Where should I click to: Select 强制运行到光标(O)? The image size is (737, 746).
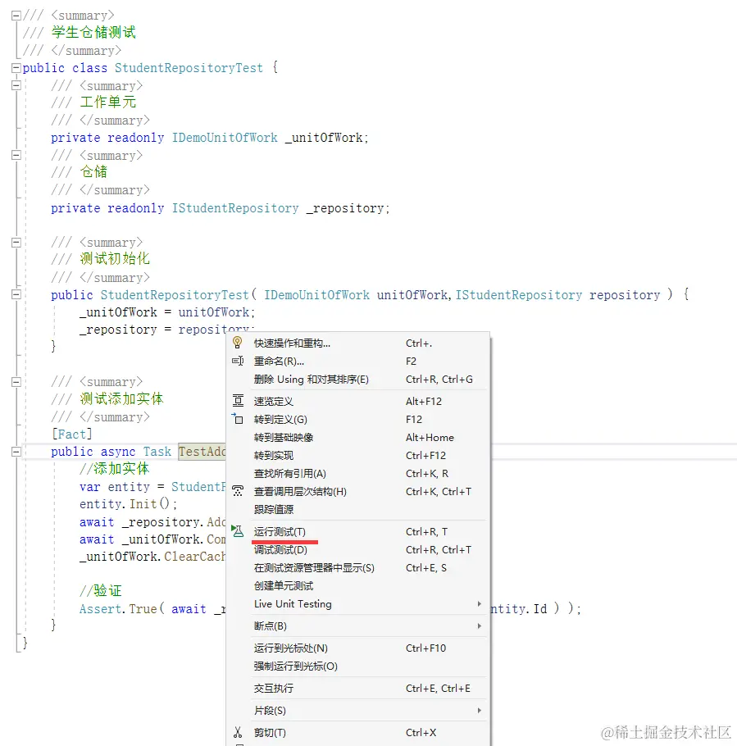click(x=357, y=666)
